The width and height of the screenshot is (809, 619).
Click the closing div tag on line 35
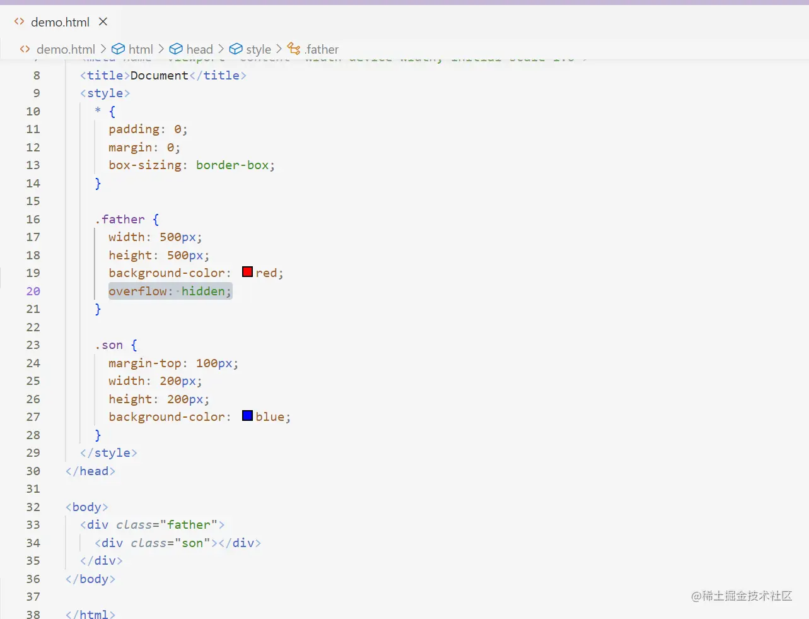click(101, 561)
